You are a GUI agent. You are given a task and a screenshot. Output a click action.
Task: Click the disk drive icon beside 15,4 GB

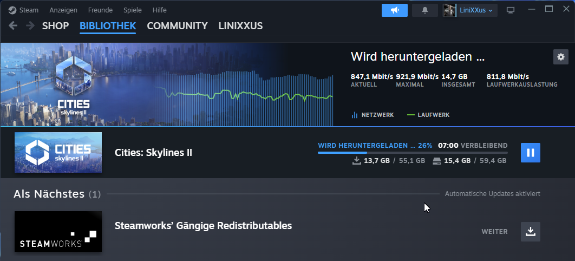[x=437, y=161]
